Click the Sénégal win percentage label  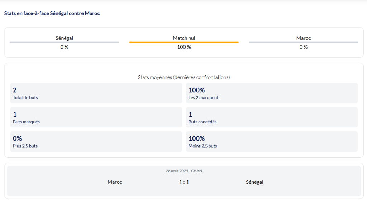64,47
